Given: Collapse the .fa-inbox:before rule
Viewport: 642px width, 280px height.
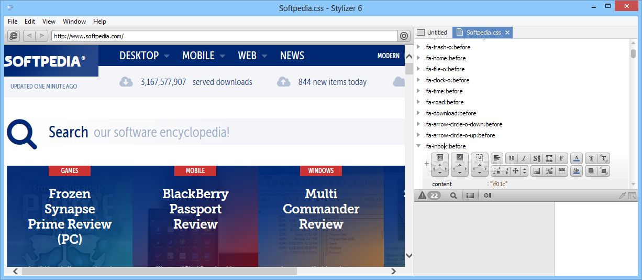Looking at the screenshot, I should pos(418,146).
